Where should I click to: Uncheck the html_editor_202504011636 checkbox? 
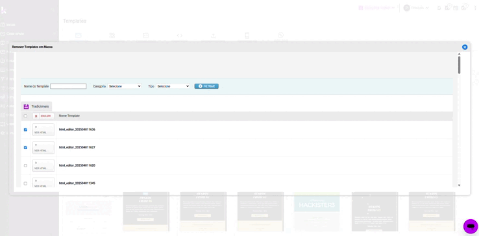25,130
